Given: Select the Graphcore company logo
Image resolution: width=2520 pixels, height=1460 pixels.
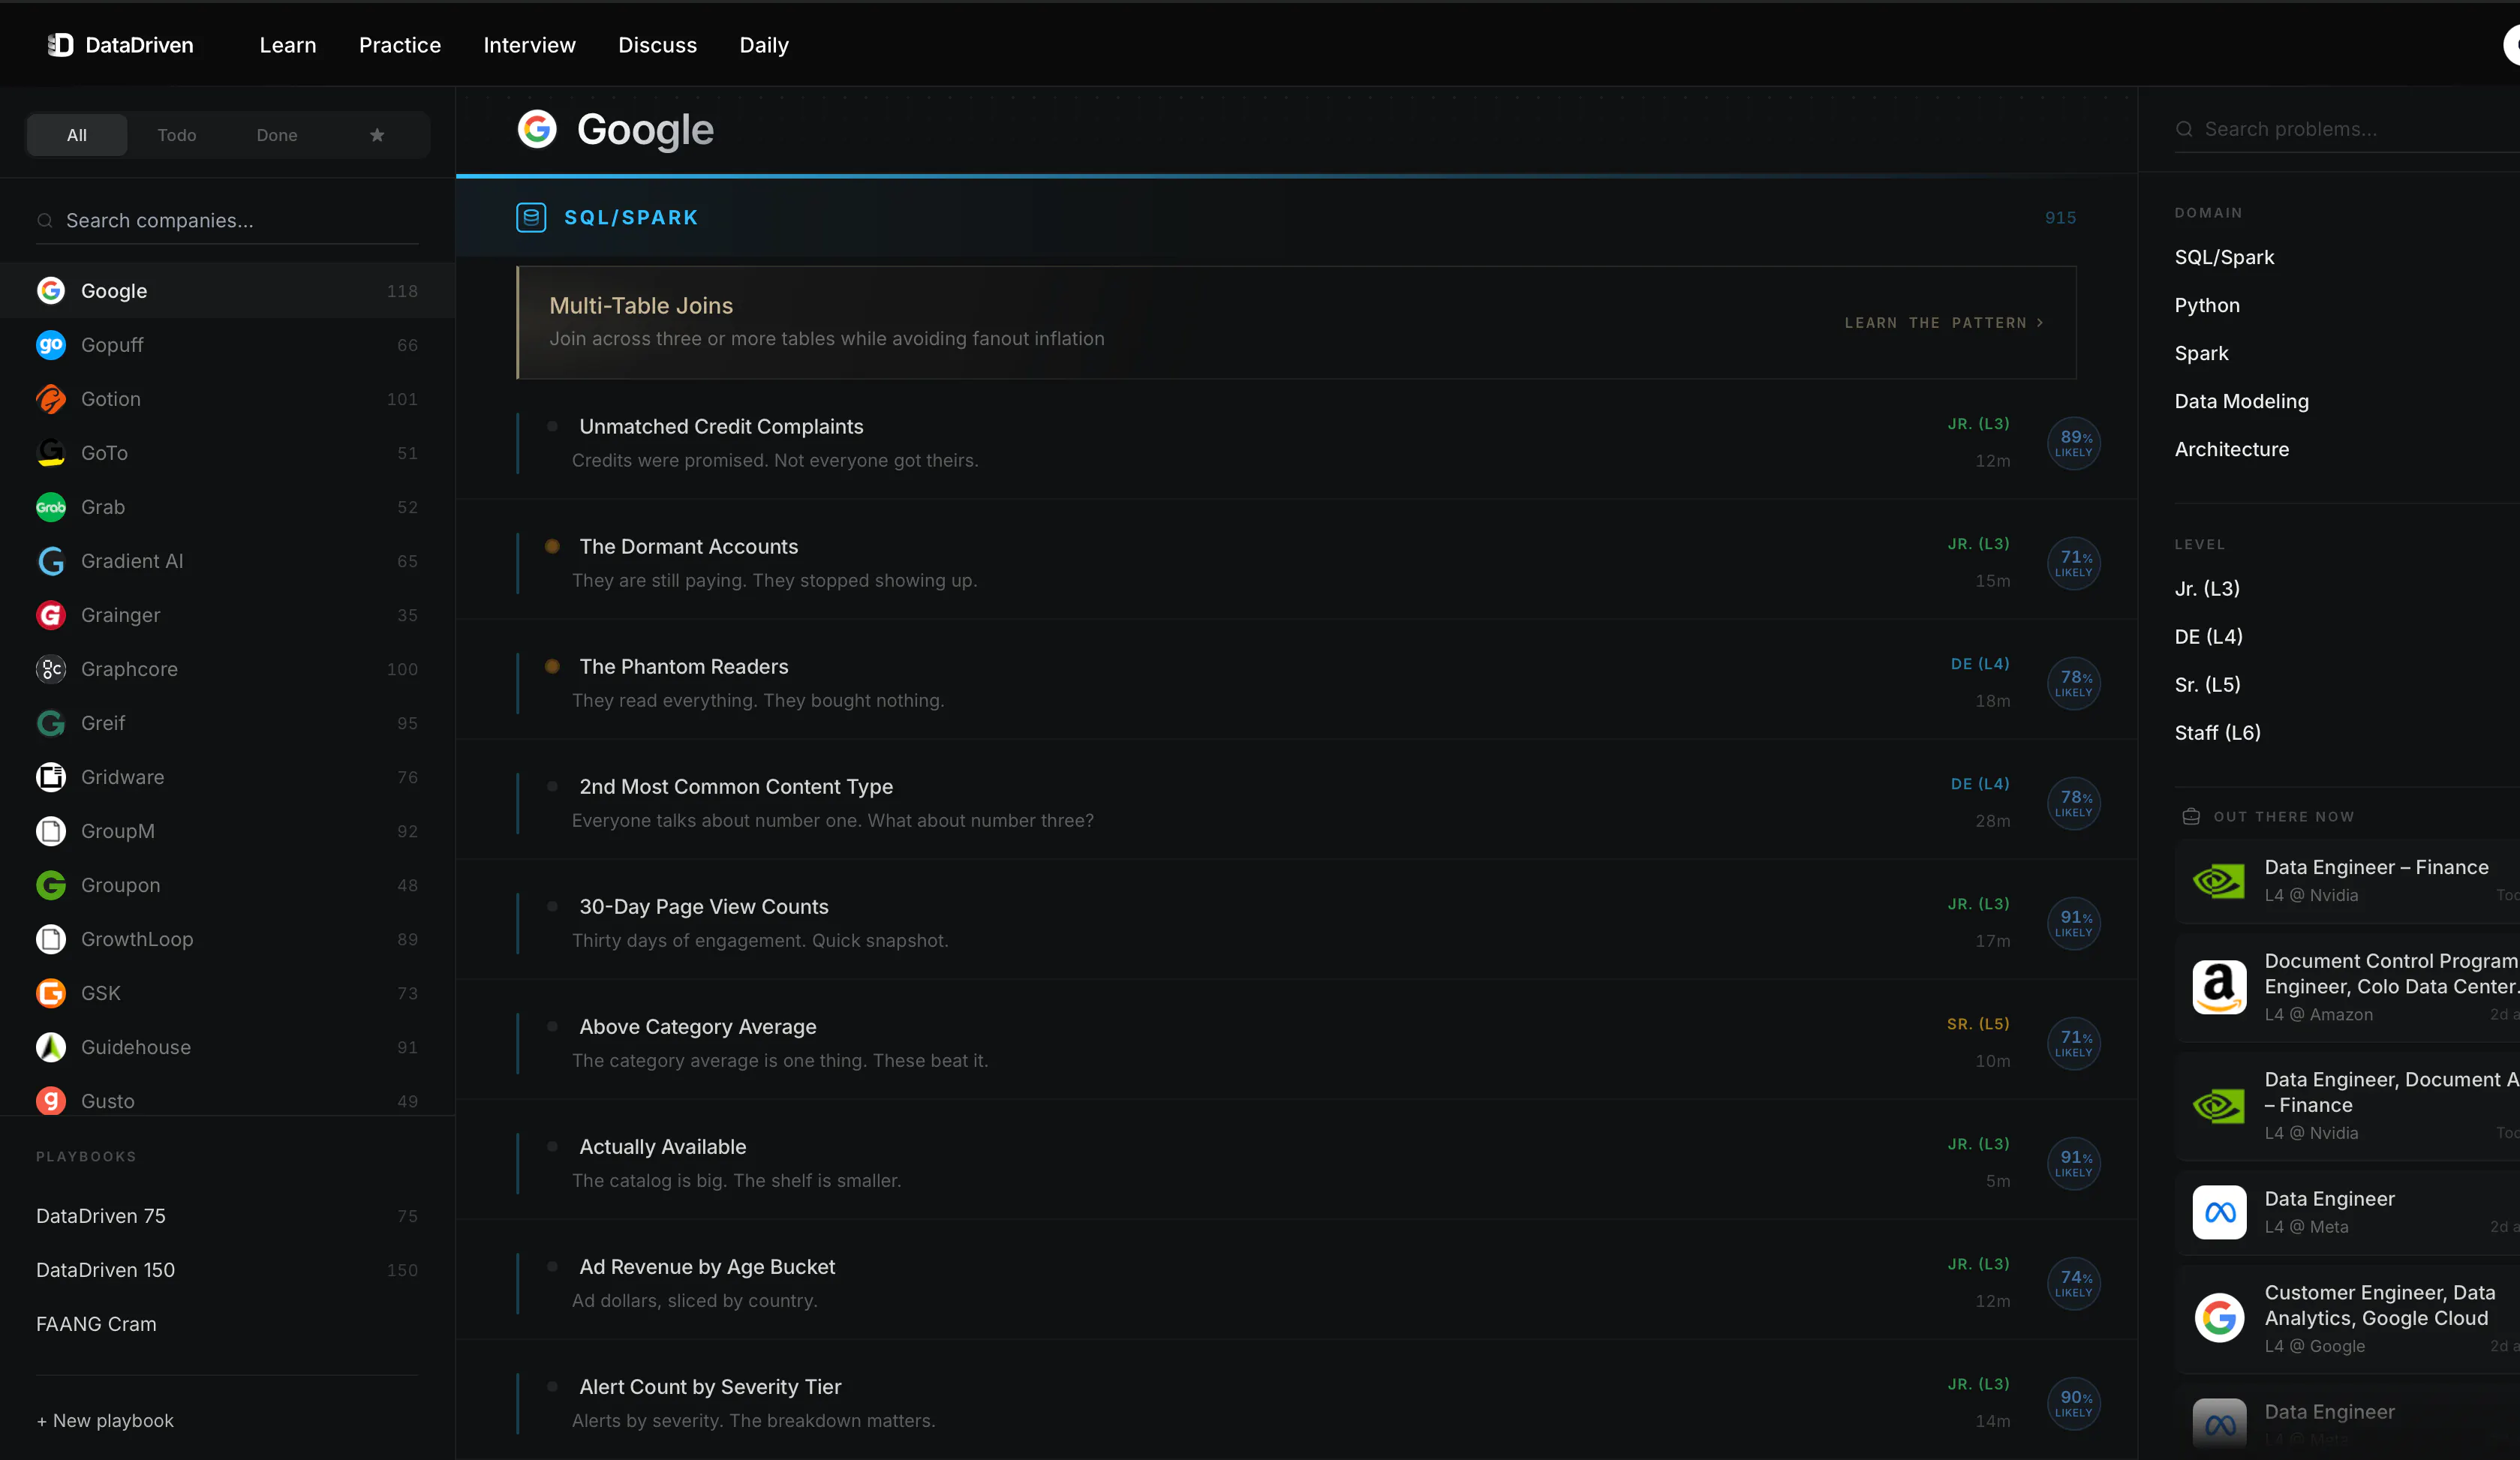Looking at the screenshot, I should 51,669.
